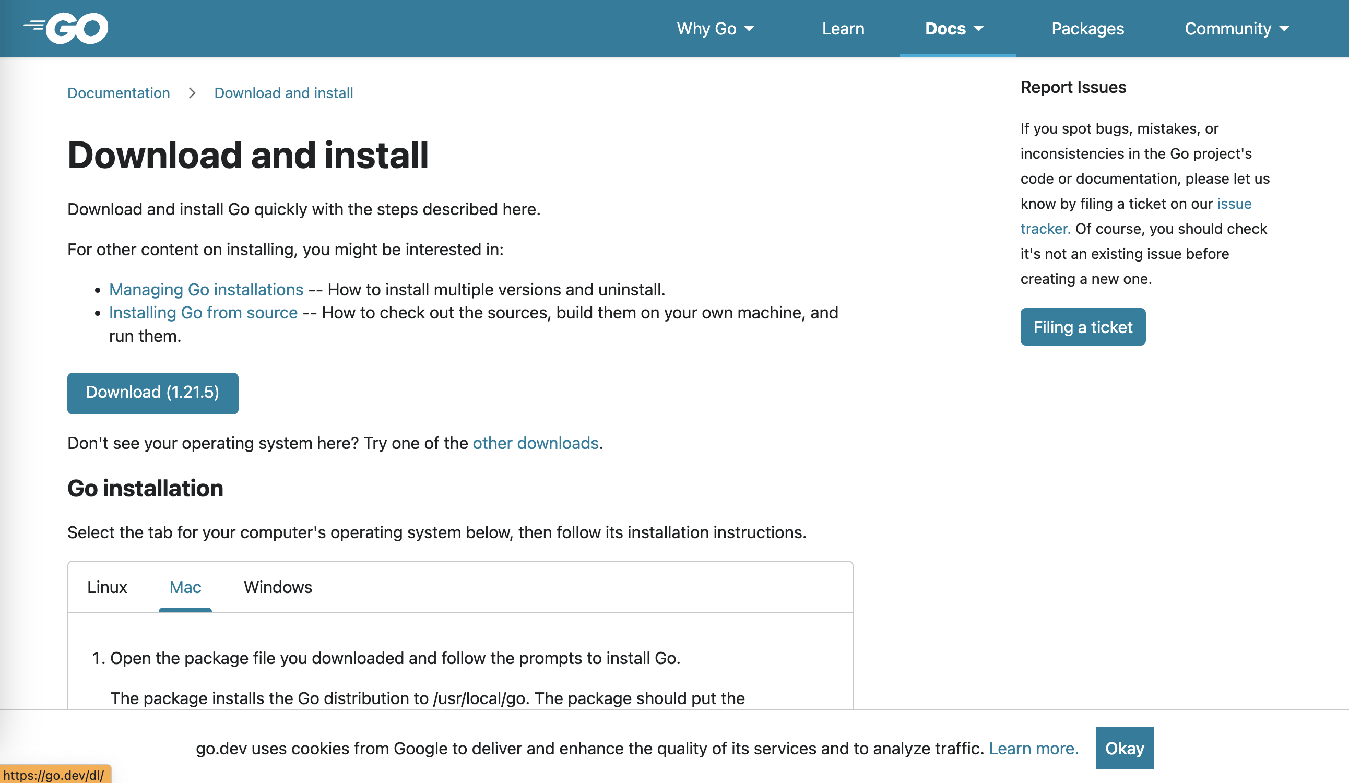Viewport: 1349px width, 783px height.
Task: Open the Docs dropdown menu
Action: (x=954, y=28)
